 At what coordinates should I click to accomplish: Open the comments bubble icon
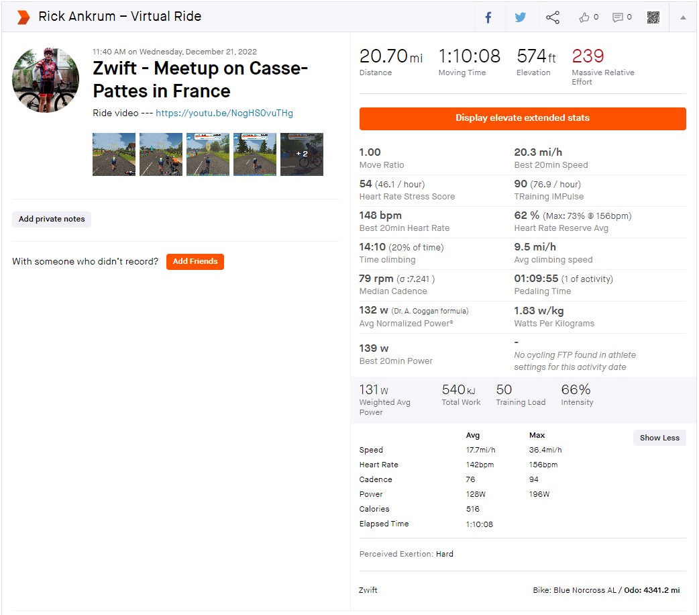[622, 17]
